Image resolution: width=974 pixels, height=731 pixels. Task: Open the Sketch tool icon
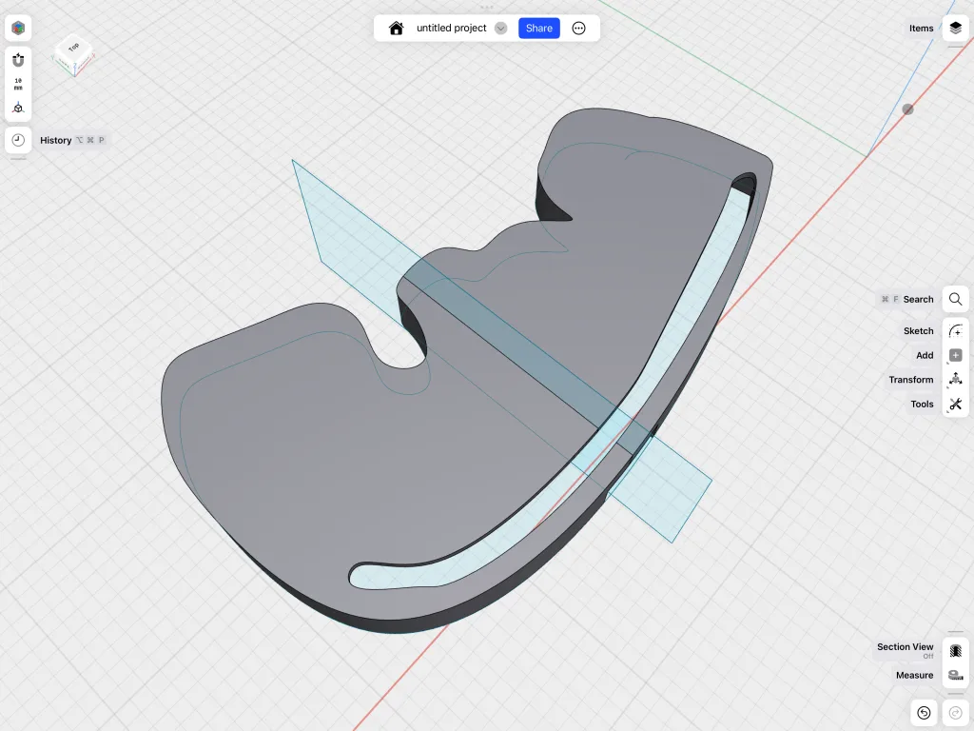pyautogui.click(x=955, y=330)
